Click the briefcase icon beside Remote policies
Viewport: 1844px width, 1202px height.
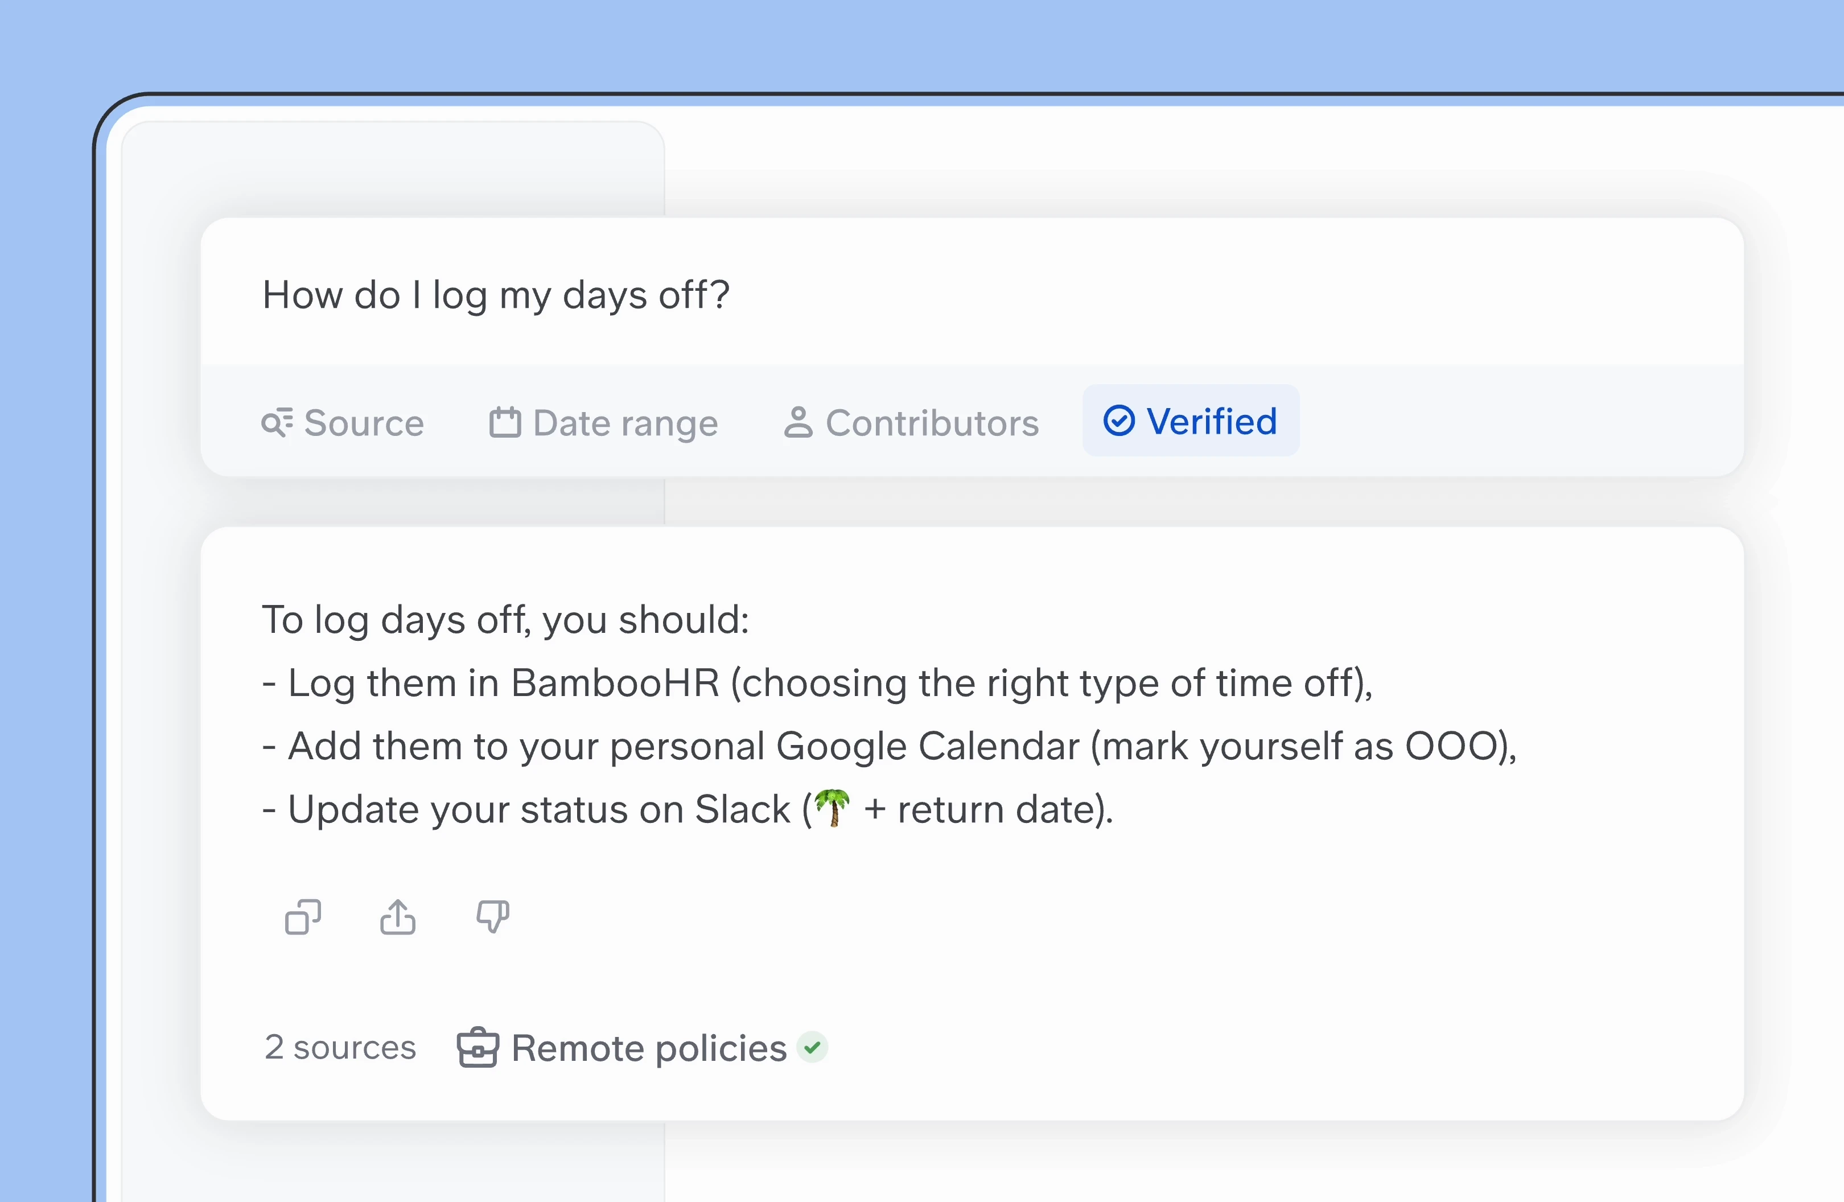478,1048
